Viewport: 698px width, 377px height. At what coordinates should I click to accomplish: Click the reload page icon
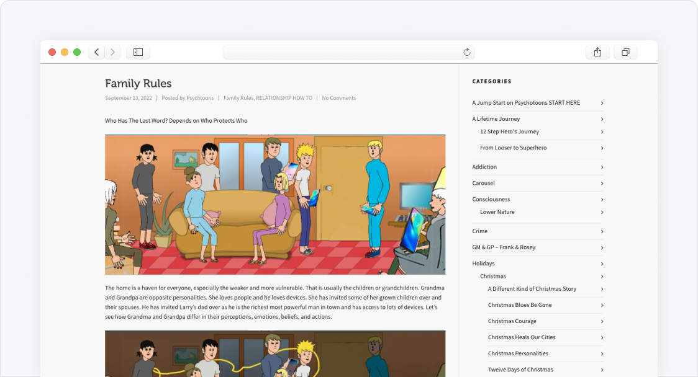(467, 52)
